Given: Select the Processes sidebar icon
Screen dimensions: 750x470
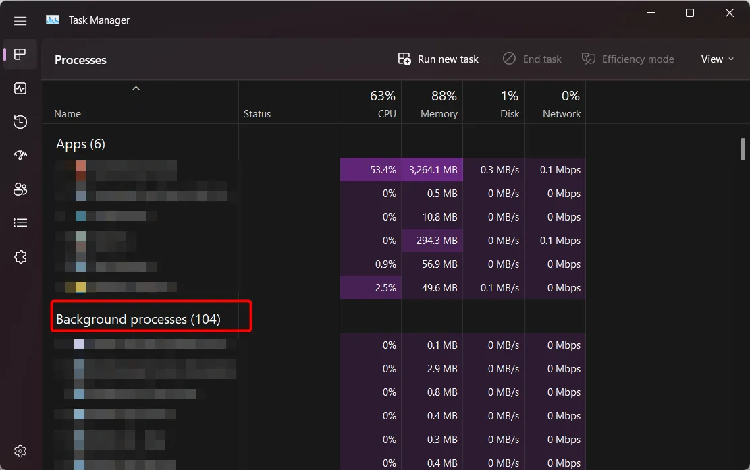Looking at the screenshot, I should click(20, 55).
